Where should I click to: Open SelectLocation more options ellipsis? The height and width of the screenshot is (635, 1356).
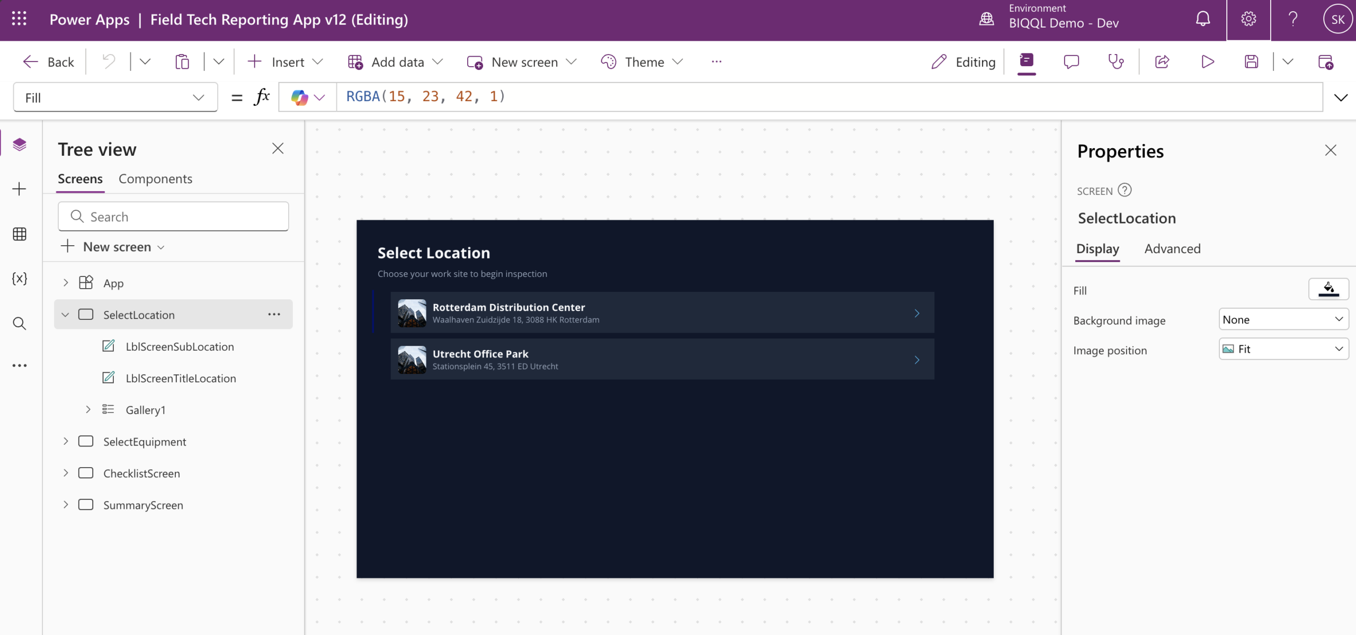pos(274,315)
